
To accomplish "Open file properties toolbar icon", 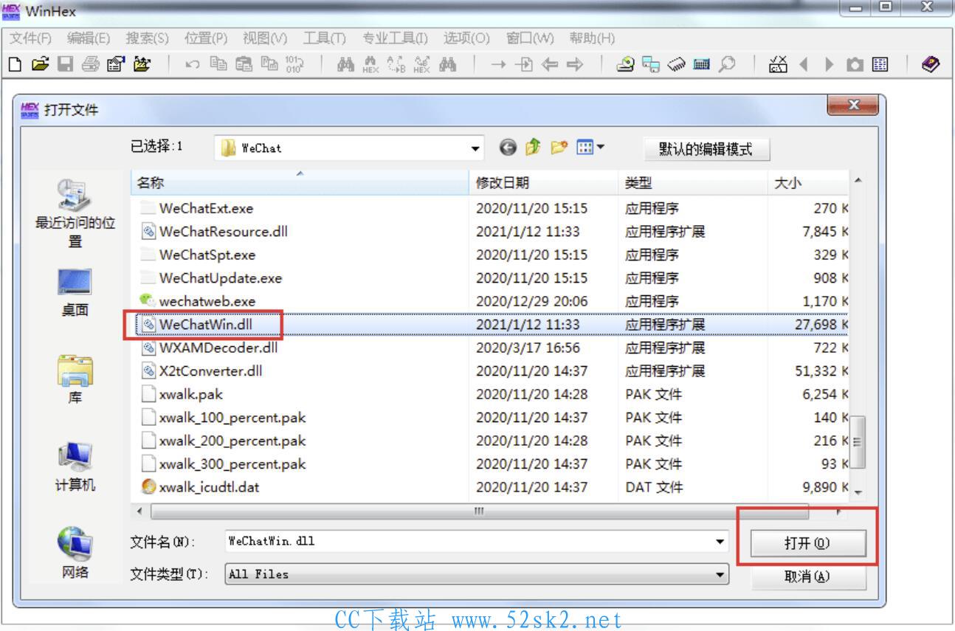I will [115, 65].
